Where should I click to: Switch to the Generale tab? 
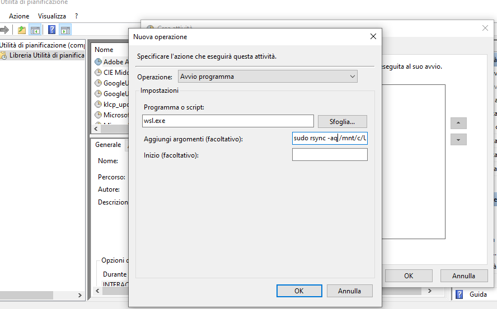tap(108, 145)
